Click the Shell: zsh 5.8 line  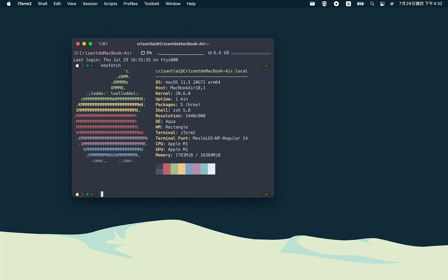coord(173,110)
